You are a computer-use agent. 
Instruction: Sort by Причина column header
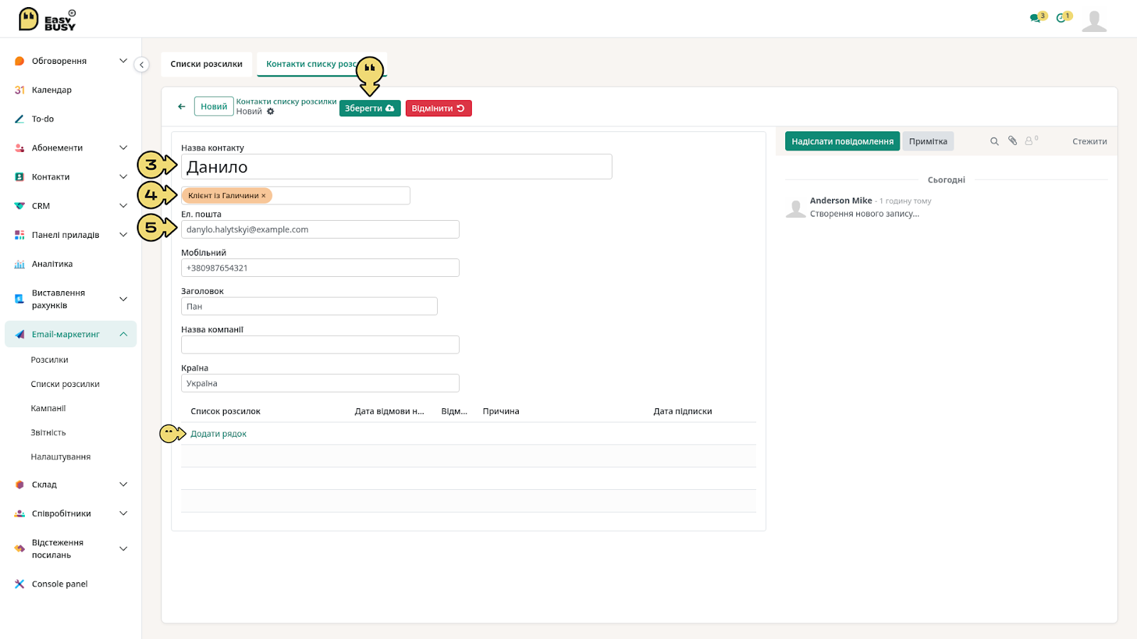pos(501,411)
